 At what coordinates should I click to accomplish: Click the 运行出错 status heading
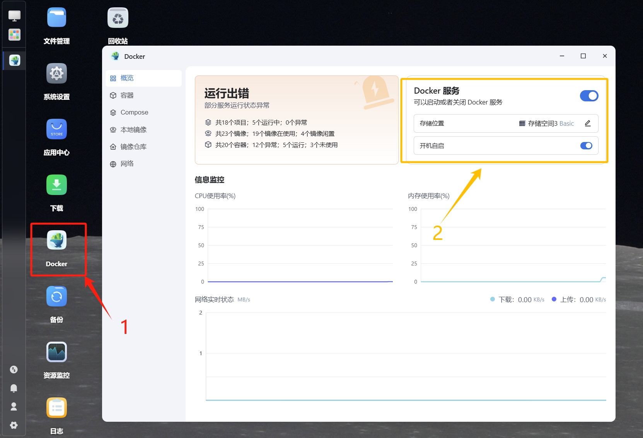pyautogui.click(x=227, y=93)
